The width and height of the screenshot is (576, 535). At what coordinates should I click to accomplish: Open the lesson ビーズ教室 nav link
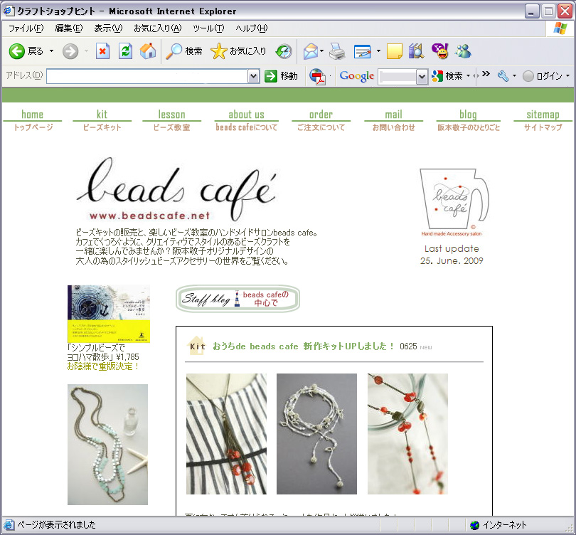tap(171, 120)
